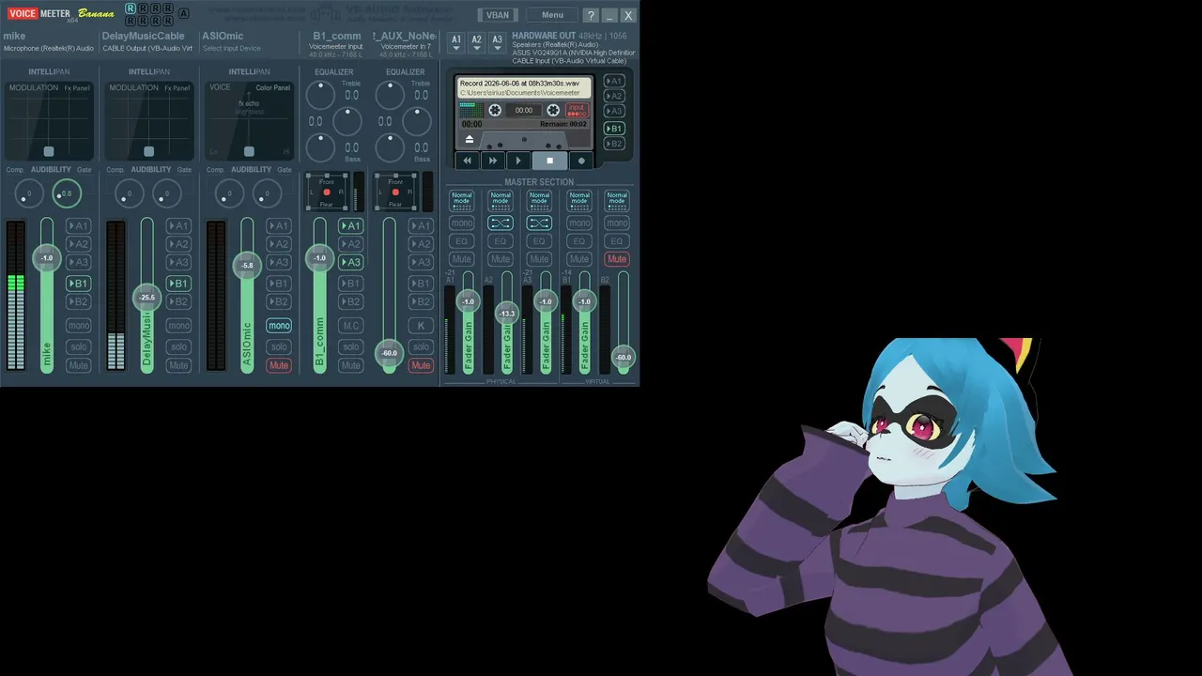The height and width of the screenshot is (676, 1202).
Task: Toggle mike routing to bus B1
Action: (78, 283)
